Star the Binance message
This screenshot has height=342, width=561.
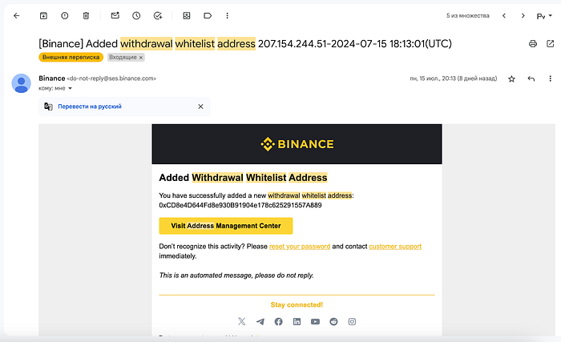point(511,78)
